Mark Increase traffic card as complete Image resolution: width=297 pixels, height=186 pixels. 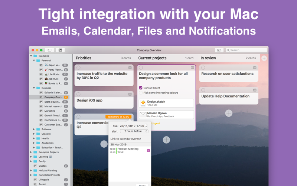point(78,68)
